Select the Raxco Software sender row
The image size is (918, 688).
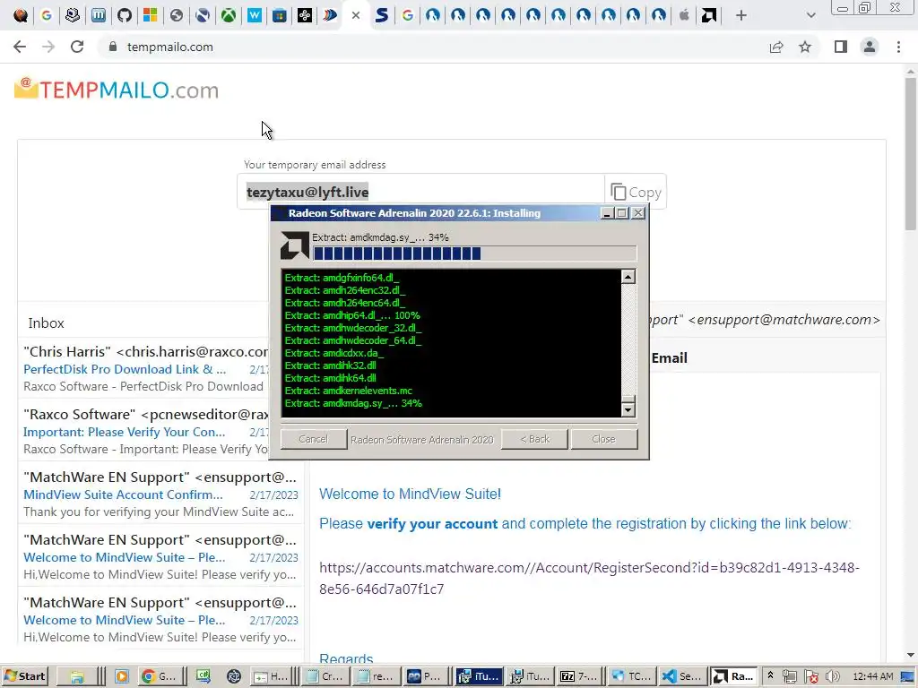(x=146, y=414)
